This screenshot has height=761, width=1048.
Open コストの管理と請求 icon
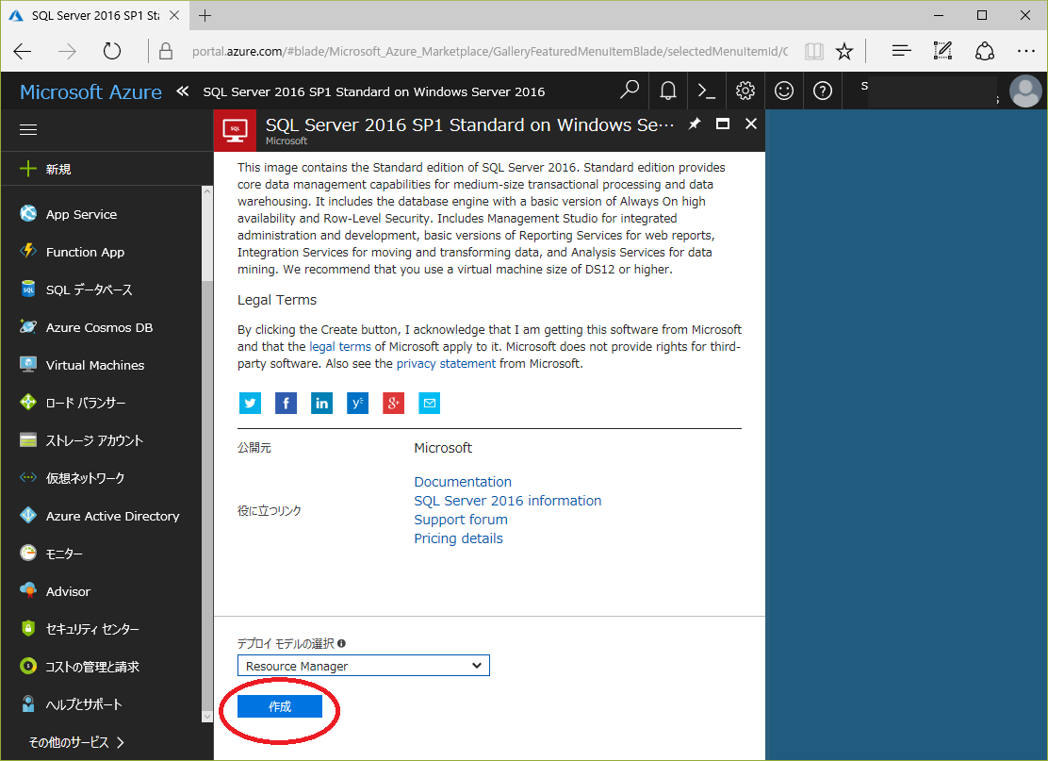[28, 666]
